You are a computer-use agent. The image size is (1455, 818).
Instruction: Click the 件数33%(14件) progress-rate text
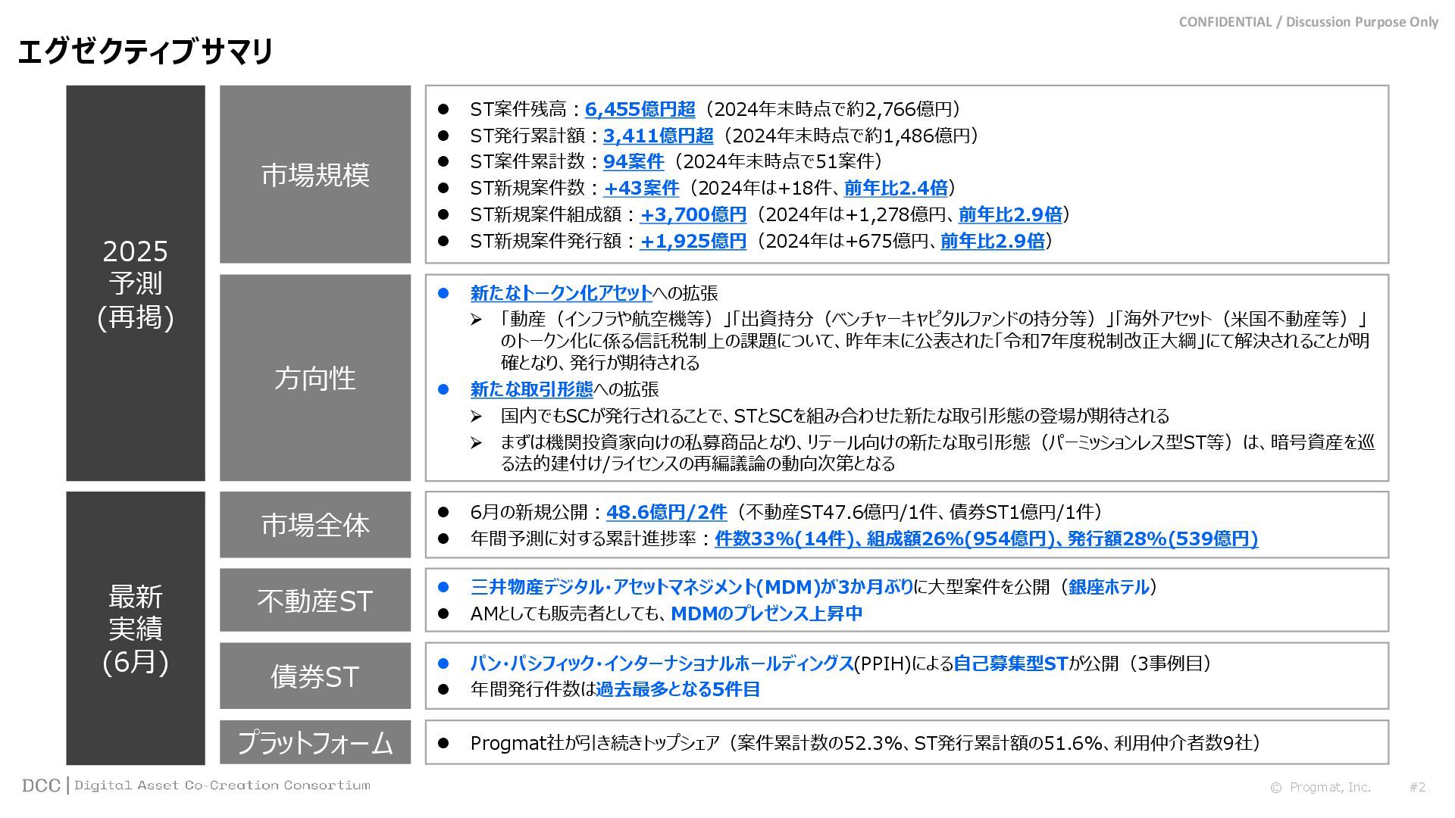point(783,539)
